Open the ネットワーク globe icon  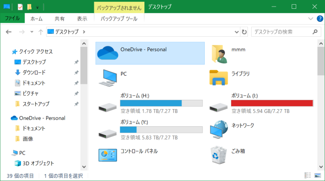[x=219, y=129]
